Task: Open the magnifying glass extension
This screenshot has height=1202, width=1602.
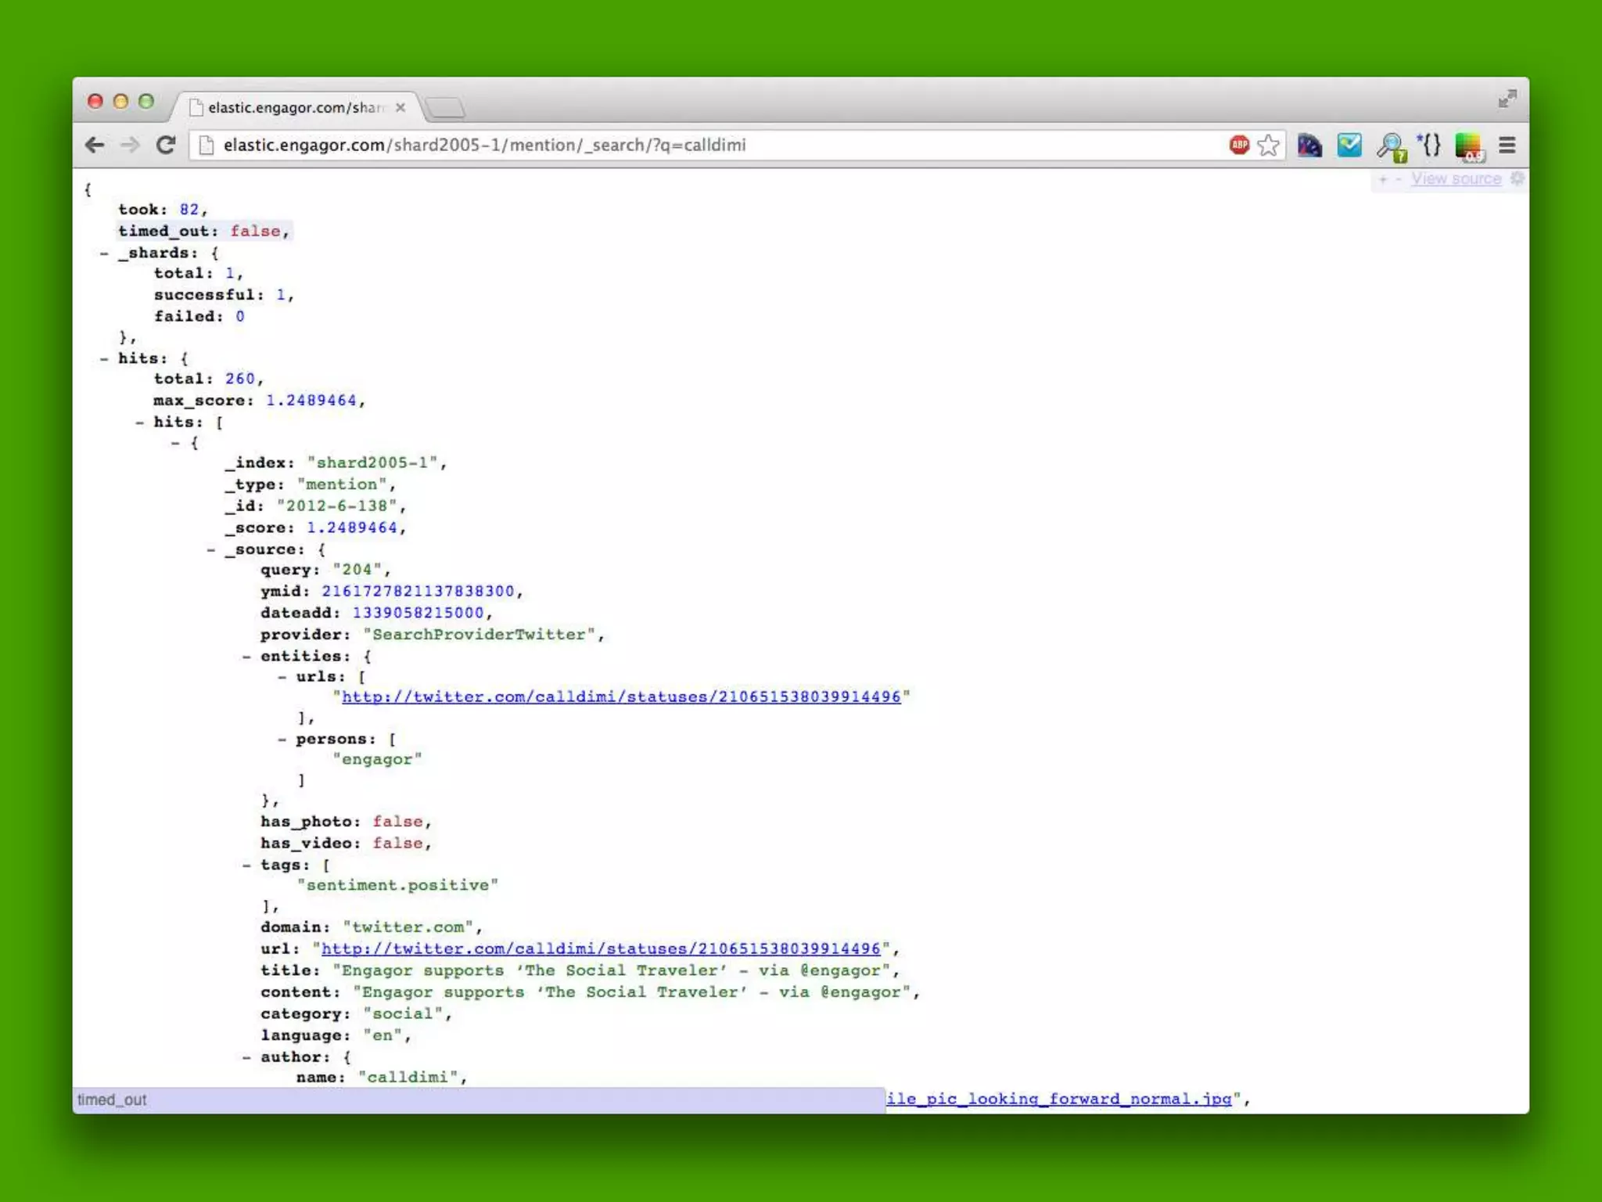Action: pos(1391,146)
